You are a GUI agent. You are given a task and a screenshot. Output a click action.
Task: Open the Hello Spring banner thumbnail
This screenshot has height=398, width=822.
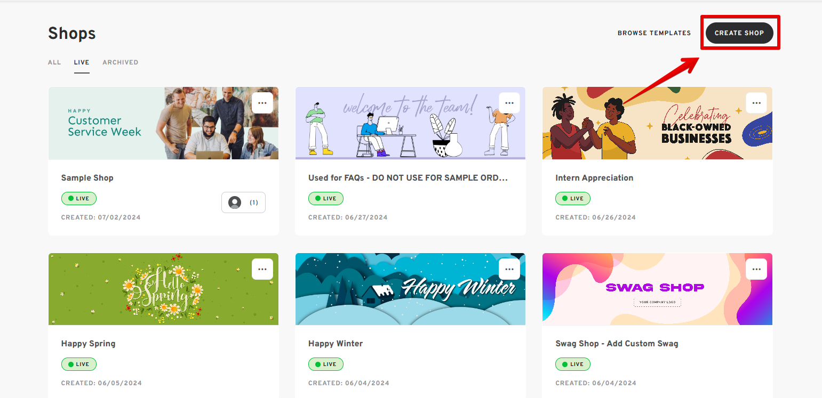tap(163, 289)
